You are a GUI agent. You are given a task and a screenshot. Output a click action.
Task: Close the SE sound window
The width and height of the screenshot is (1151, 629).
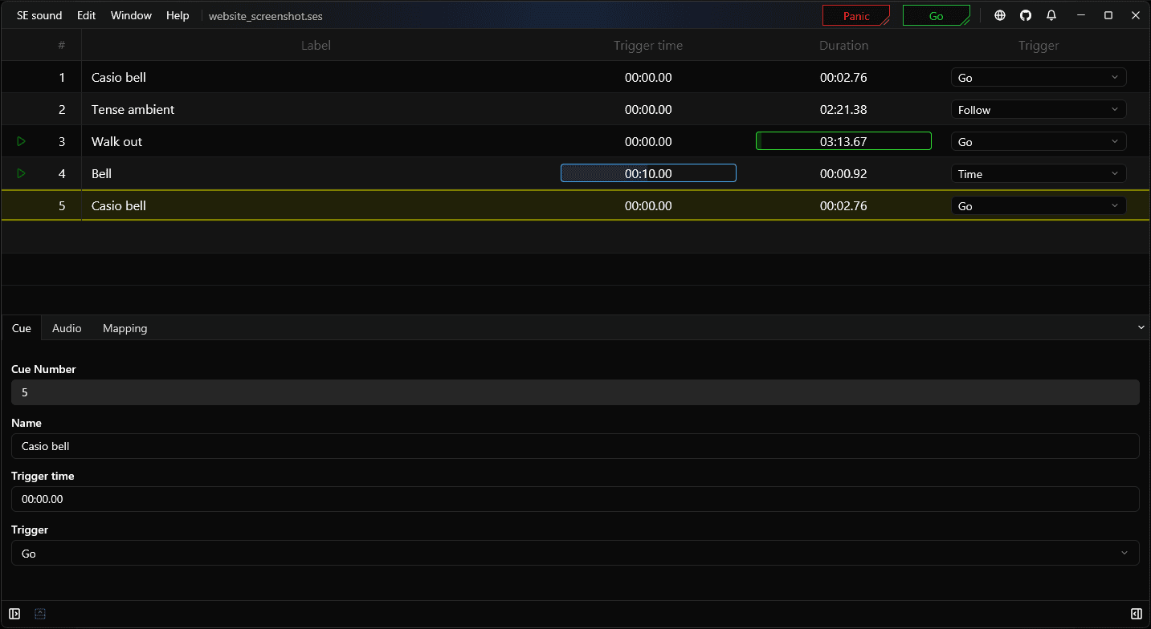point(1136,15)
